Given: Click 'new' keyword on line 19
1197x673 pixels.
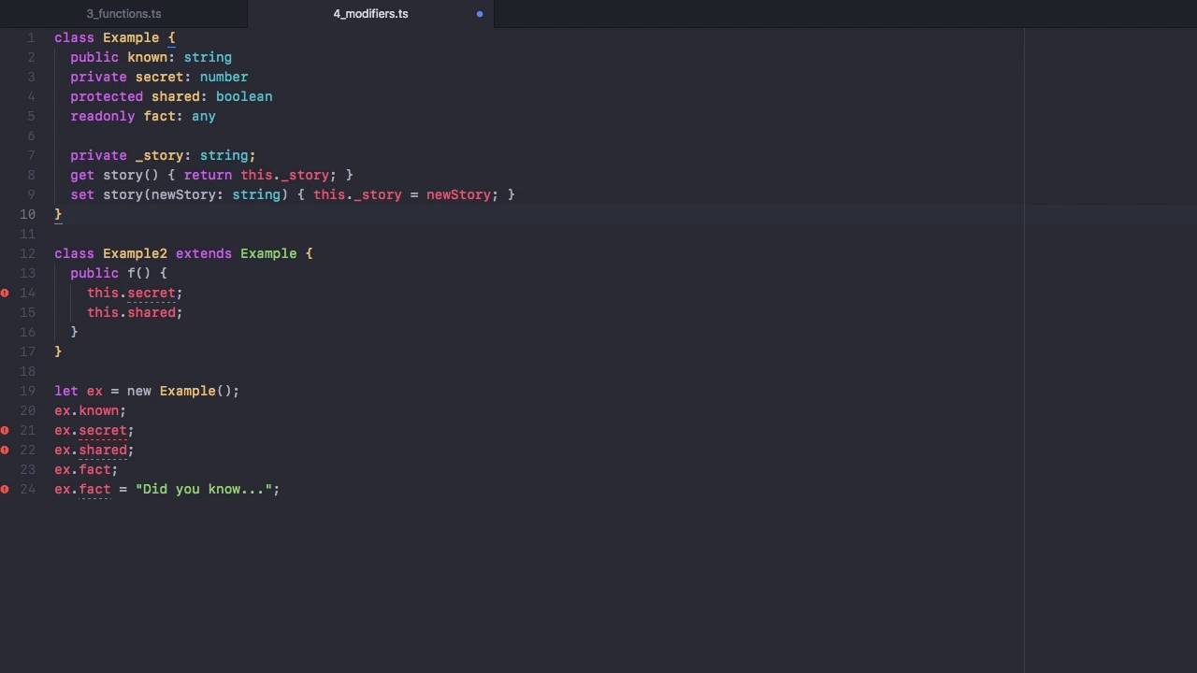Looking at the screenshot, I should click(139, 391).
